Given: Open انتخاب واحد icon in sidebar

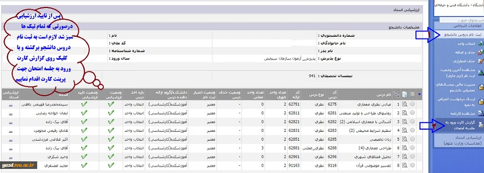Looking at the screenshot, I should point(480,44).
